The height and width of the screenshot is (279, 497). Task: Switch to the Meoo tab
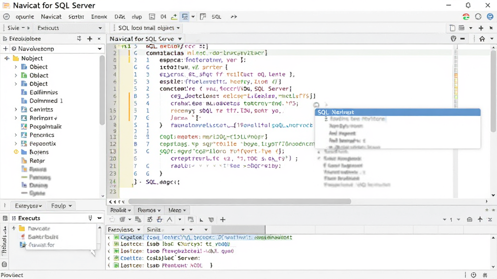pos(177,210)
